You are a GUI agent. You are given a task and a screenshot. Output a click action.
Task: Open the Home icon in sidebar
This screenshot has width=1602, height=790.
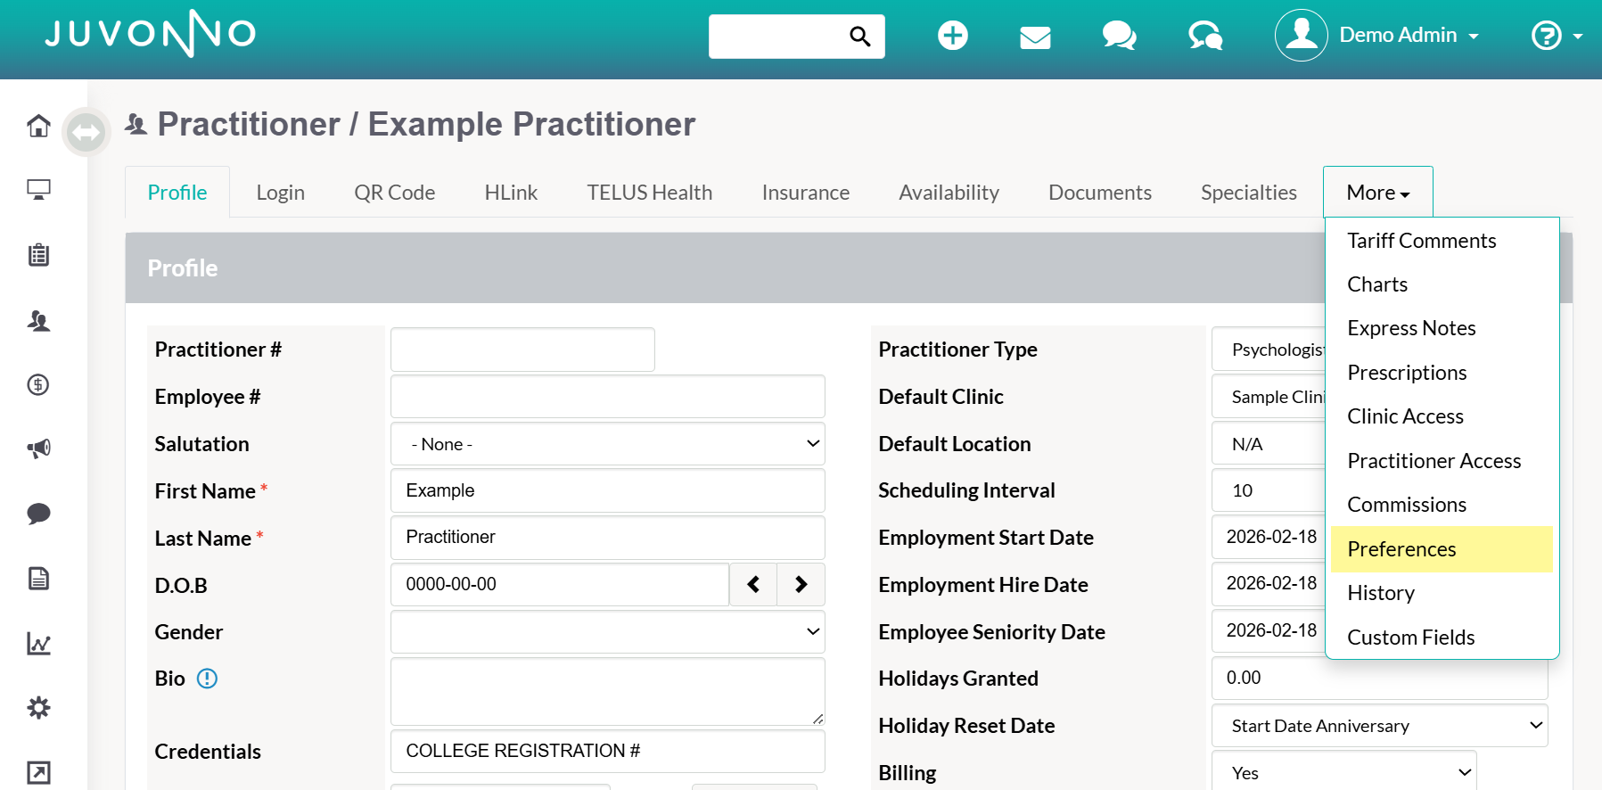point(38,126)
